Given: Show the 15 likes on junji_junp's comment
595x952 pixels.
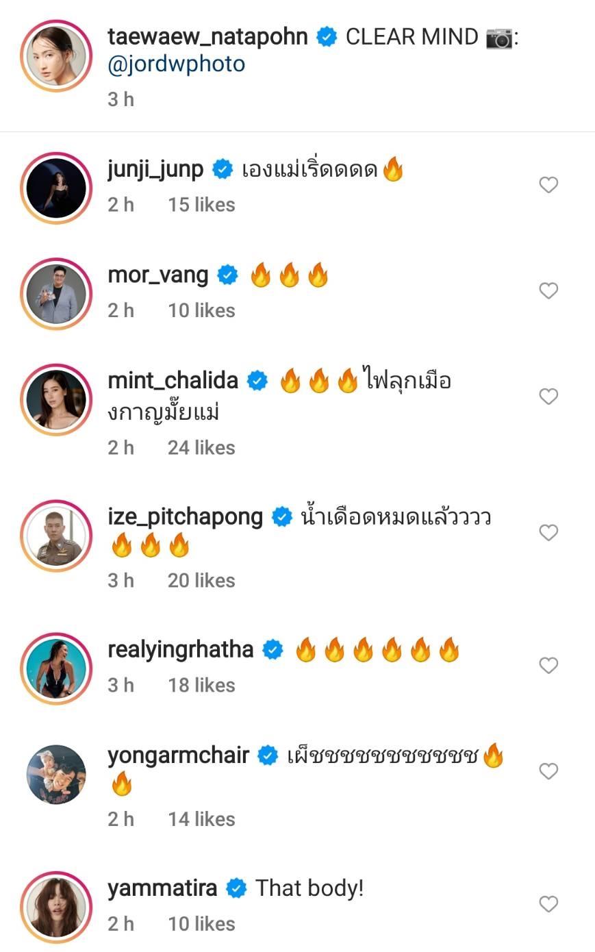Looking at the screenshot, I should pos(201,205).
